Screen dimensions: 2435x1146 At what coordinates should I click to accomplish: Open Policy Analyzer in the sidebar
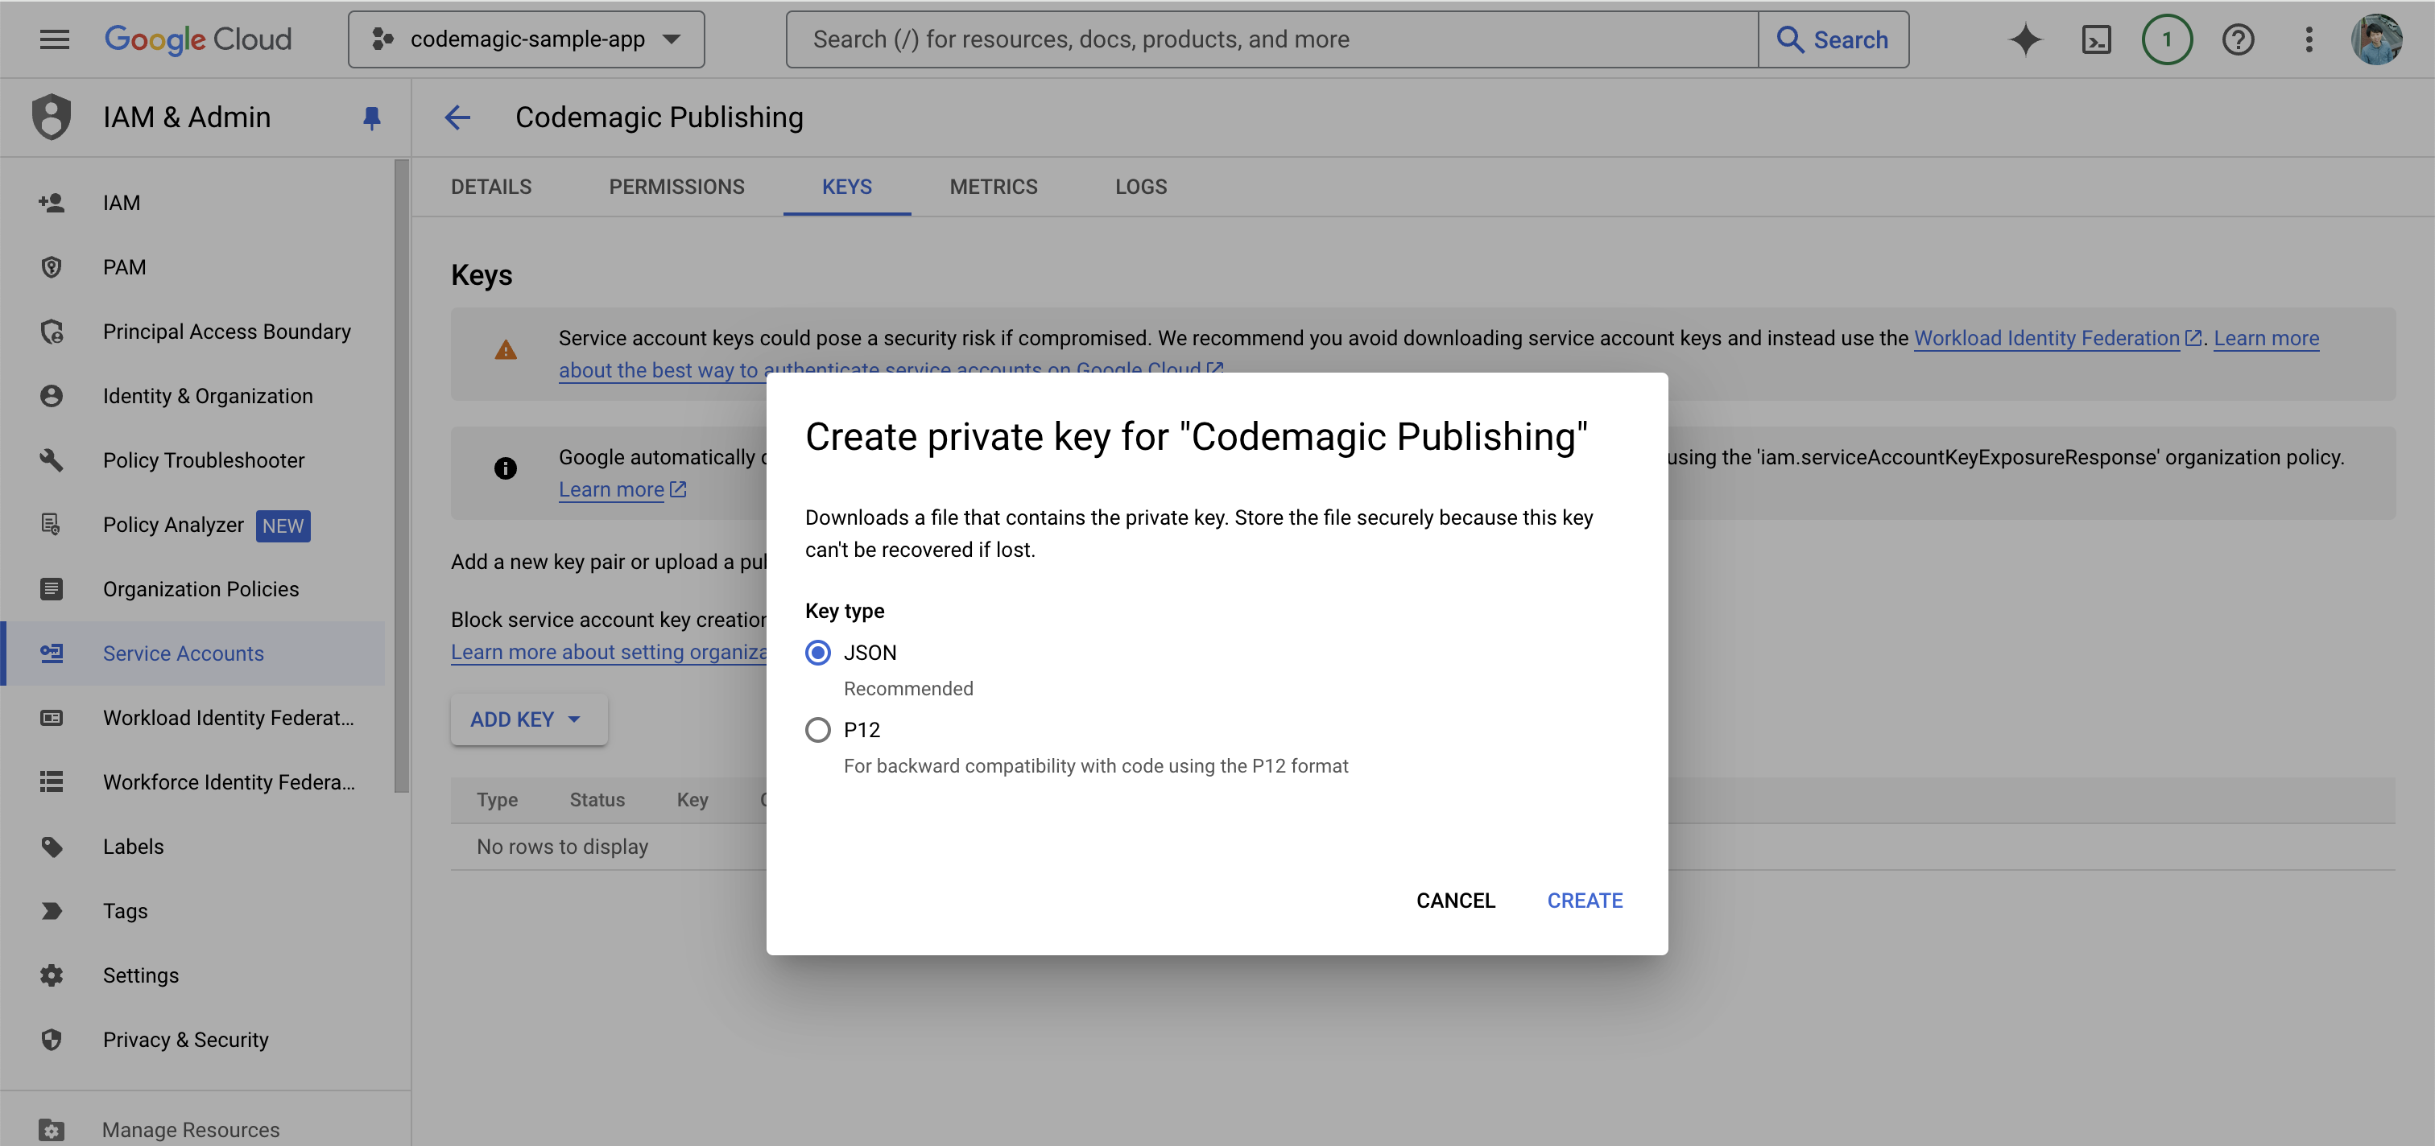coord(192,525)
